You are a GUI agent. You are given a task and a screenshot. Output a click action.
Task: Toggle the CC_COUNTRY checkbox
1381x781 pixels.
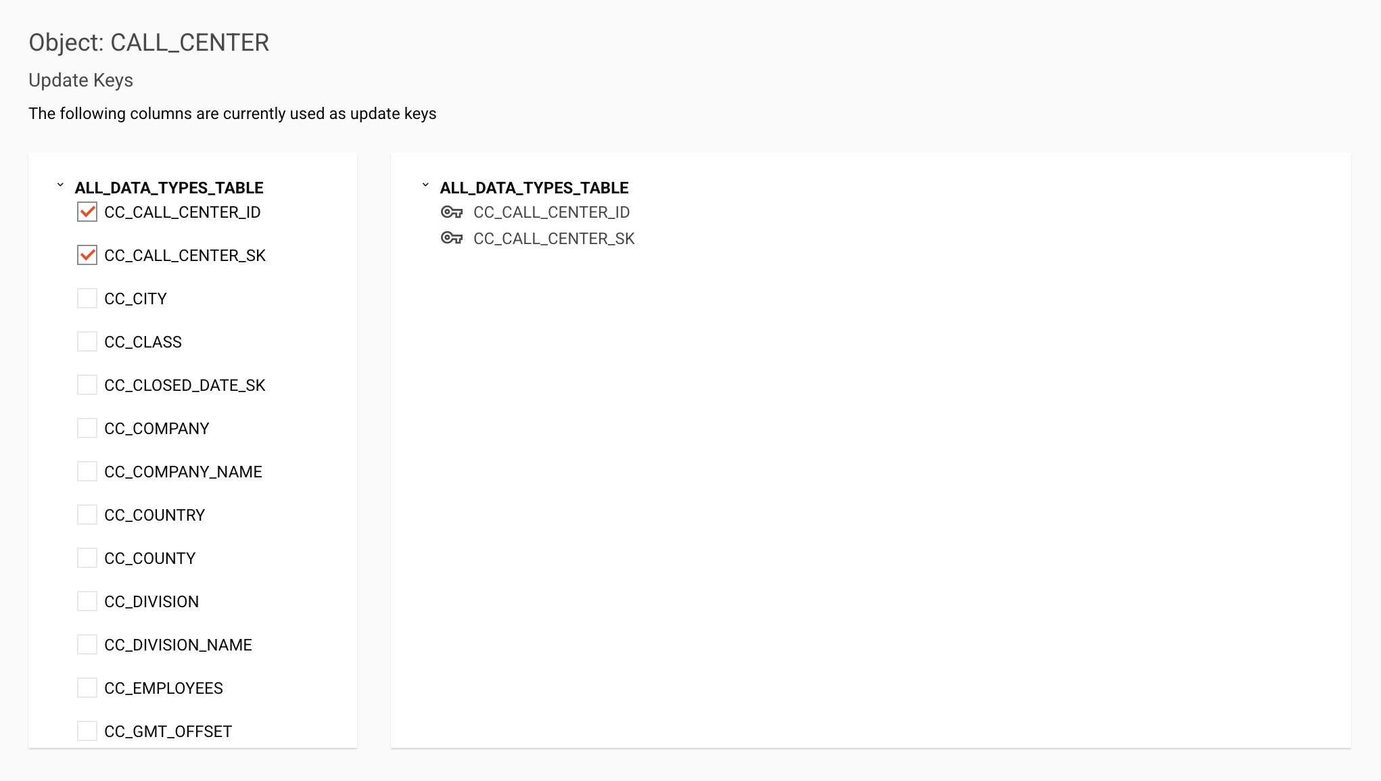(87, 515)
